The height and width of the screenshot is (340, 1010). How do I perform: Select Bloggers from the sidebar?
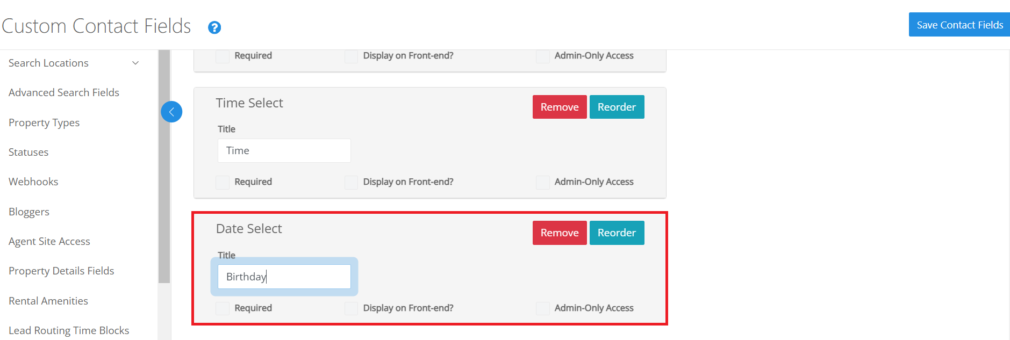click(28, 211)
